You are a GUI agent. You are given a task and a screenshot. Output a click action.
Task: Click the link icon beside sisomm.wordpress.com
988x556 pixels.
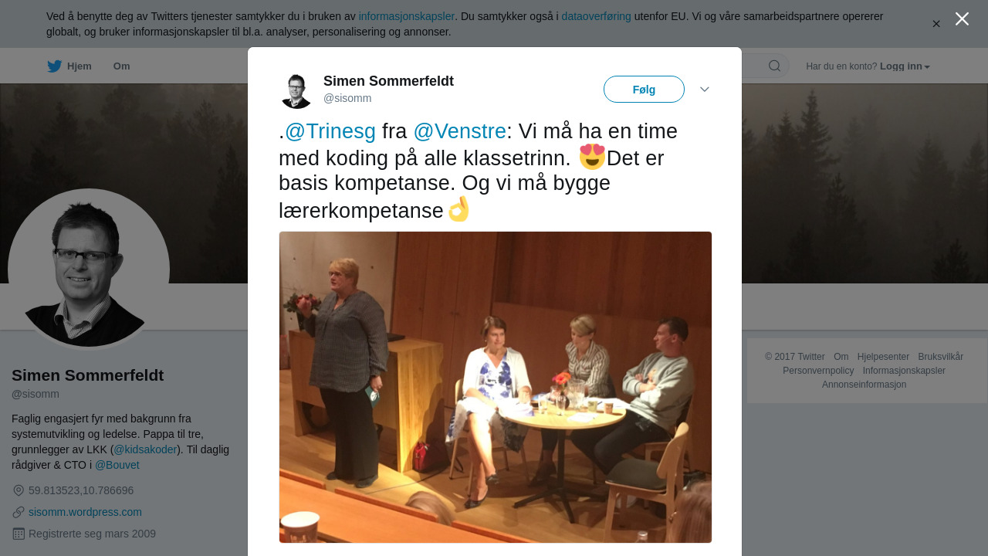19,512
